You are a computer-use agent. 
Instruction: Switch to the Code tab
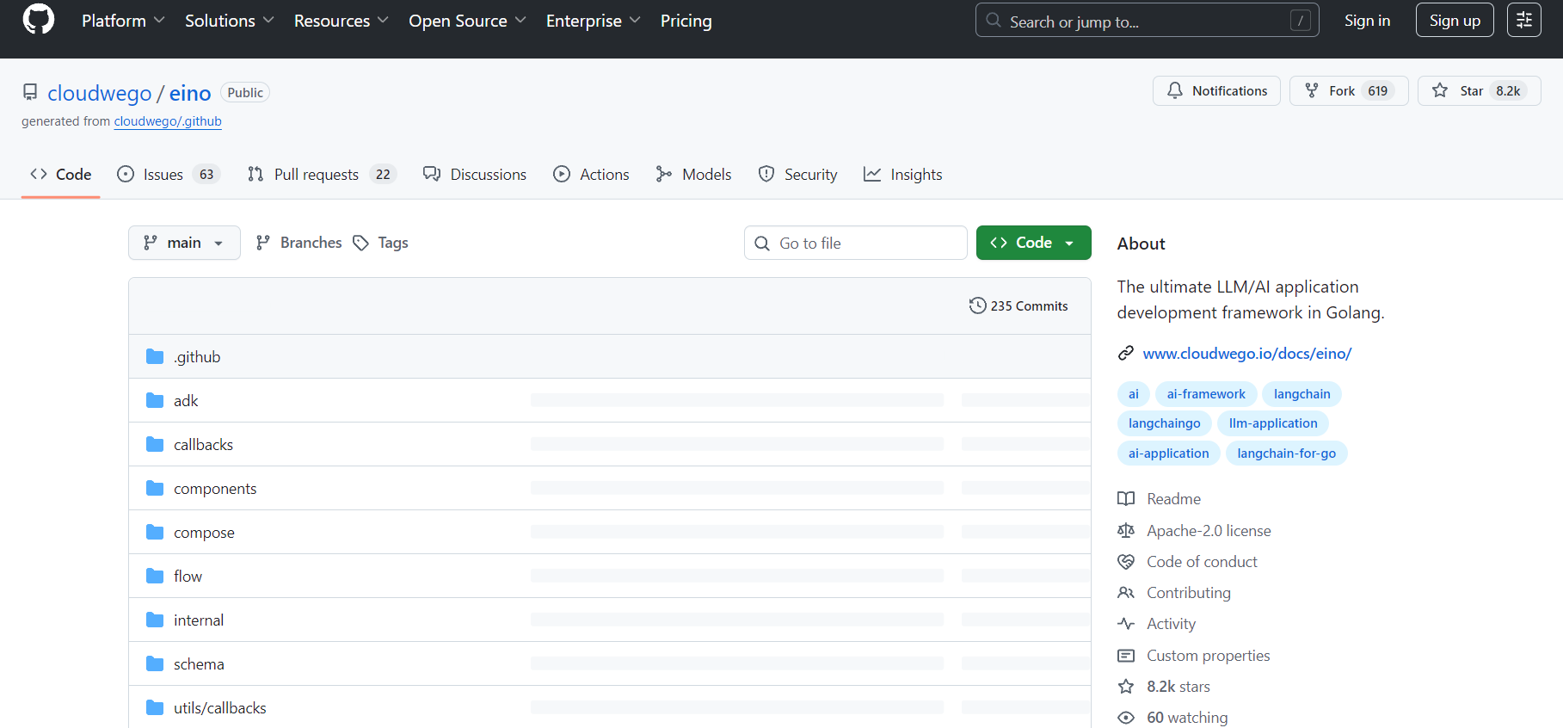[x=61, y=175]
